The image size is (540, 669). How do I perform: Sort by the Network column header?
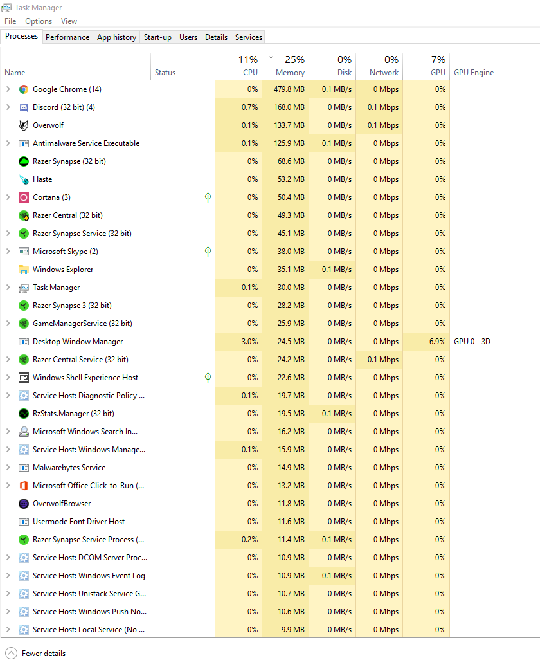pyautogui.click(x=379, y=66)
